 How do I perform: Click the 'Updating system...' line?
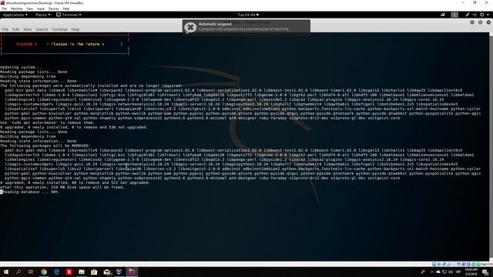pyautogui.click(x=21, y=67)
